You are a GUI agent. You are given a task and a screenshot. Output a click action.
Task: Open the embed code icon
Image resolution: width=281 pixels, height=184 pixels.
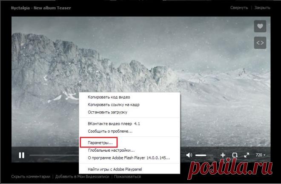pyautogui.click(x=260, y=43)
